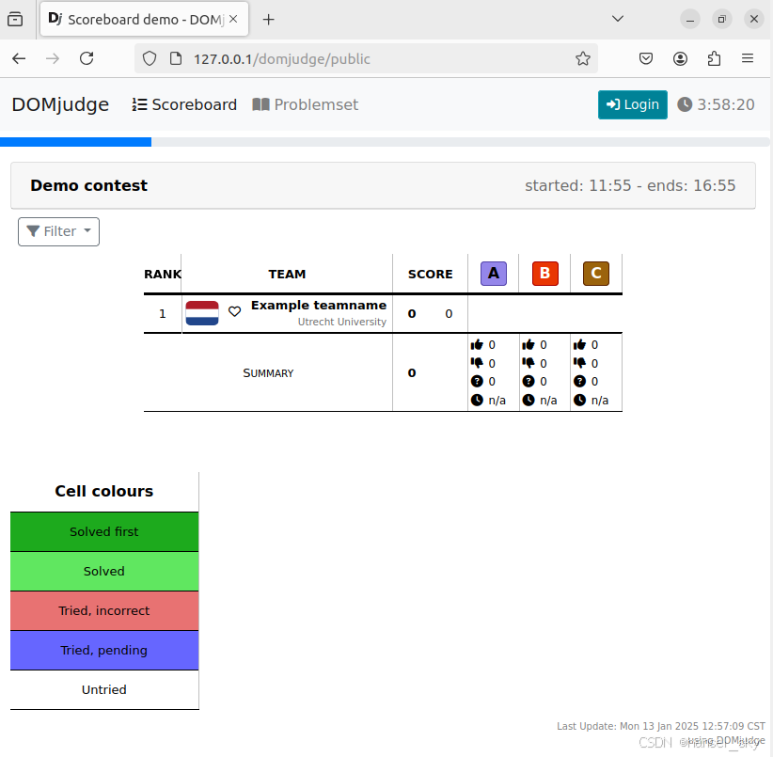Image resolution: width=773 pixels, height=757 pixels.
Task: Click thumbs-up icon in problem C summary
Action: 579,344
